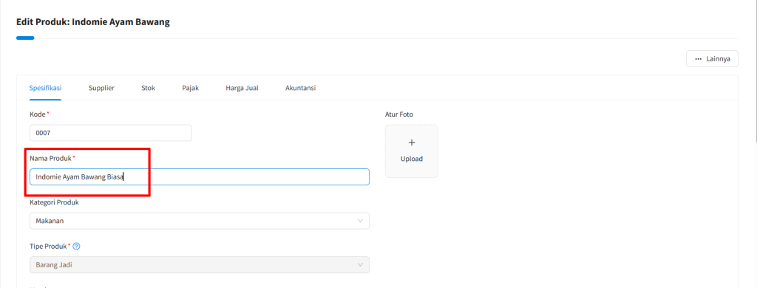Go to the Pajak tab
The width and height of the screenshot is (757, 288).
pyautogui.click(x=190, y=89)
